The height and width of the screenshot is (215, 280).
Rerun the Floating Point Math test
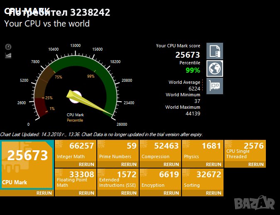click(86, 193)
